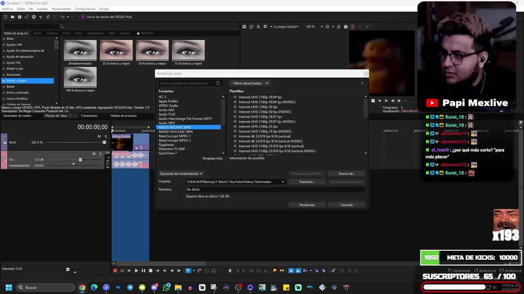The image size is (524, 294).
Task: Save the project with the disk icon
Action: 19,17
